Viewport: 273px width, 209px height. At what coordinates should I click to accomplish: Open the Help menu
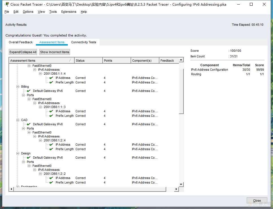click(84, 12)
